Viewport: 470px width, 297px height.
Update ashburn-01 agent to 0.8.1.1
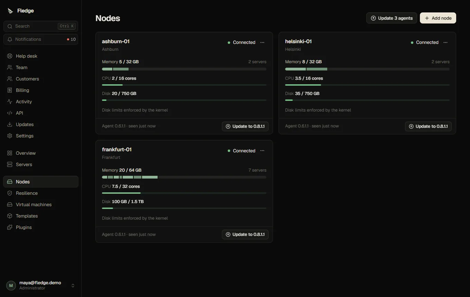(x=245, y=126)
